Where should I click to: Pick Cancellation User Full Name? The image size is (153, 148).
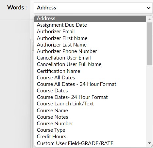(x=90, y=64)
